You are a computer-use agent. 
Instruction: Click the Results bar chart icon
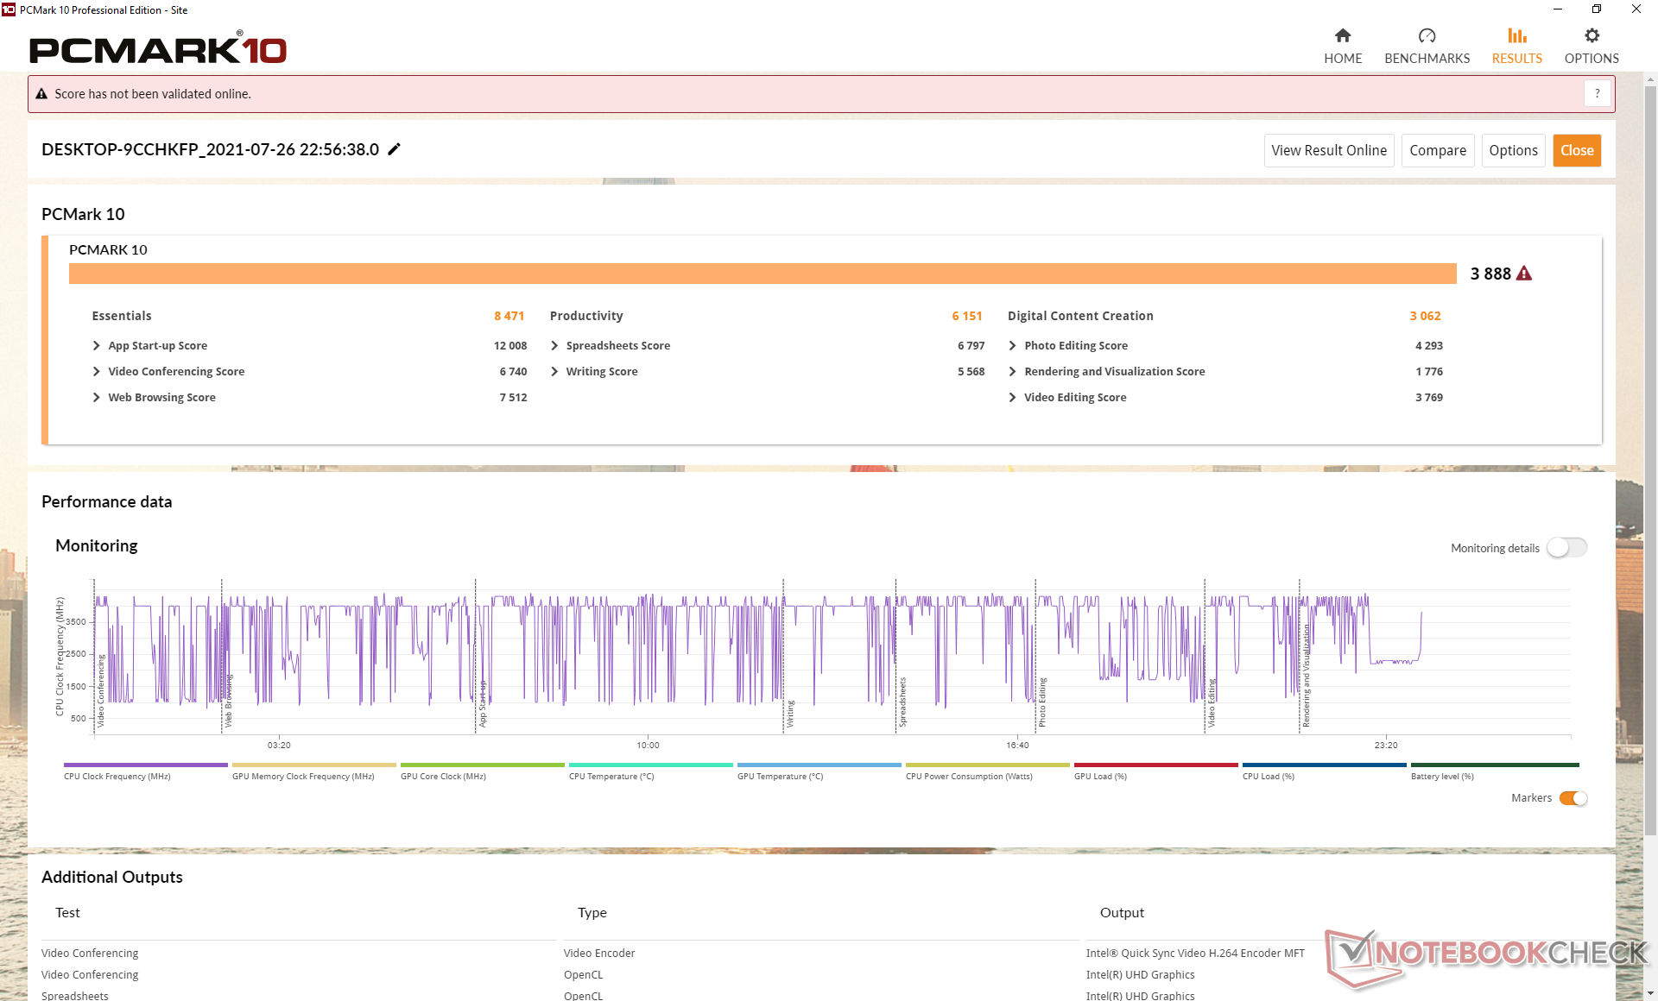(1516, 36)
